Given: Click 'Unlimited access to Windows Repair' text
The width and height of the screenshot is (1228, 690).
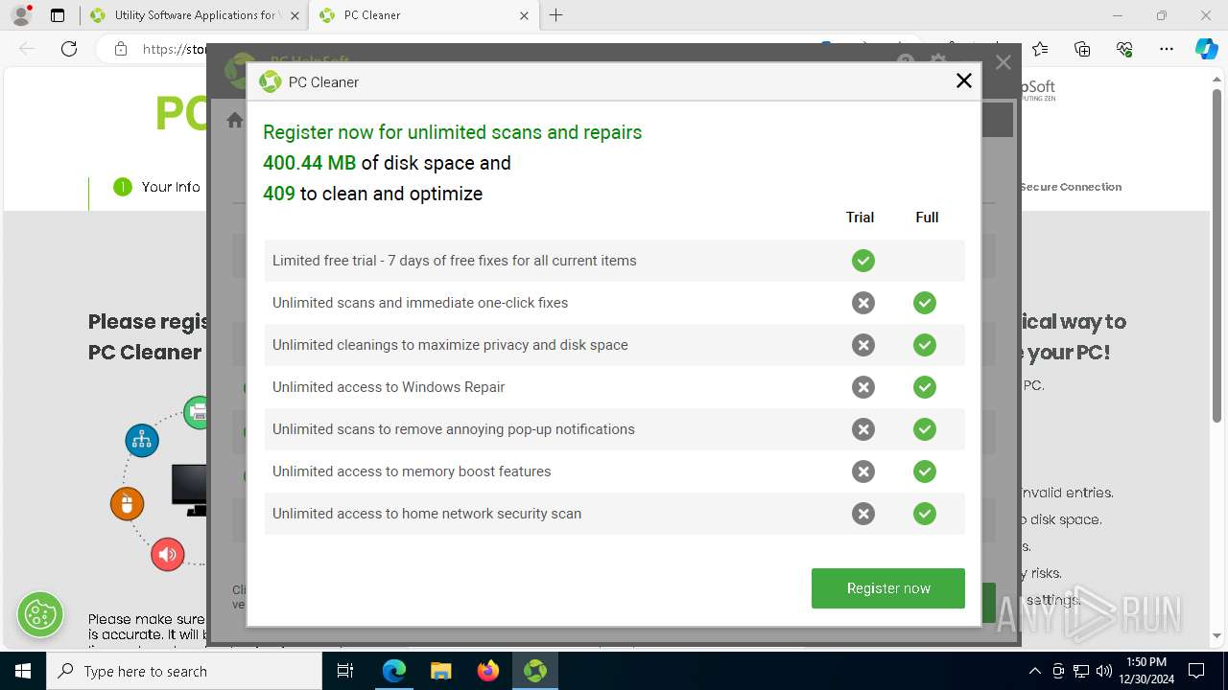Looking at the screenshot, I should pos(389,387).
